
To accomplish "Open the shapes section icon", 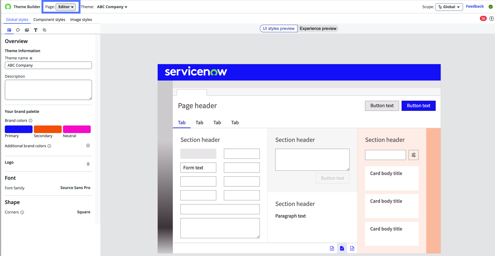I will pos(45,30).
